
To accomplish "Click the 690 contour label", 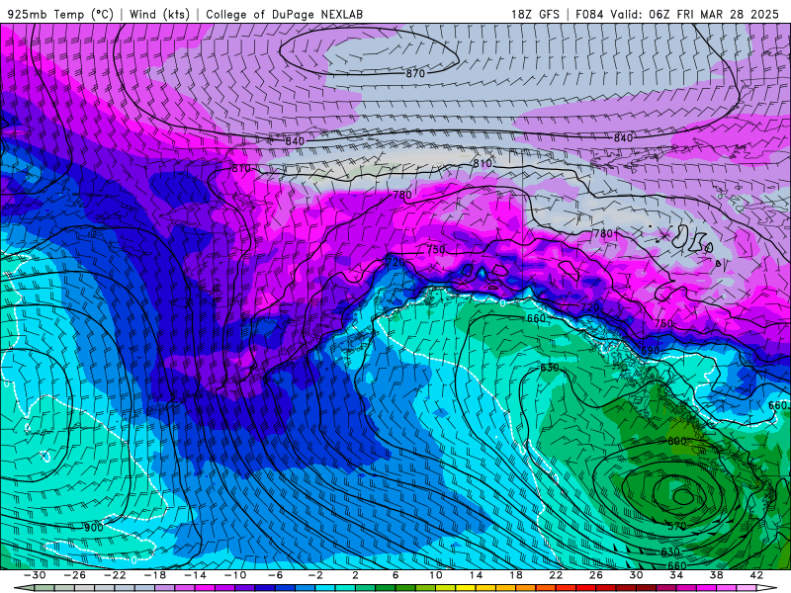I will tap(651, 351).
